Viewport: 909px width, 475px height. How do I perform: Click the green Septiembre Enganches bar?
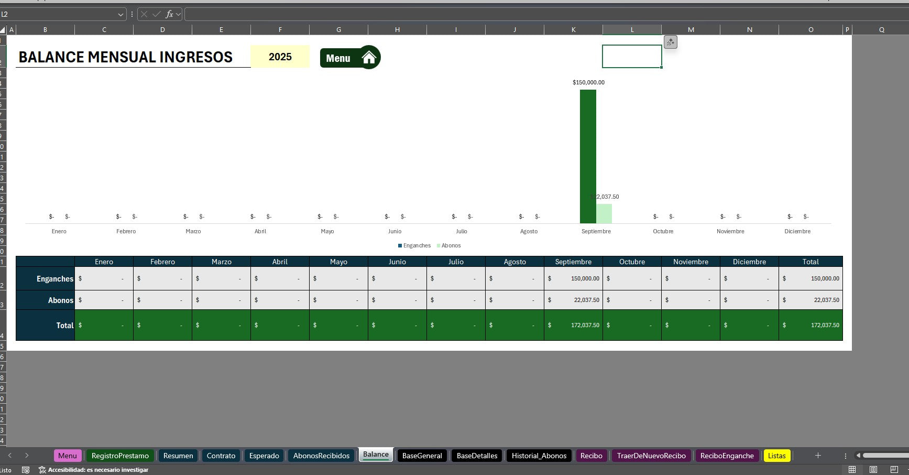point(588,156)
